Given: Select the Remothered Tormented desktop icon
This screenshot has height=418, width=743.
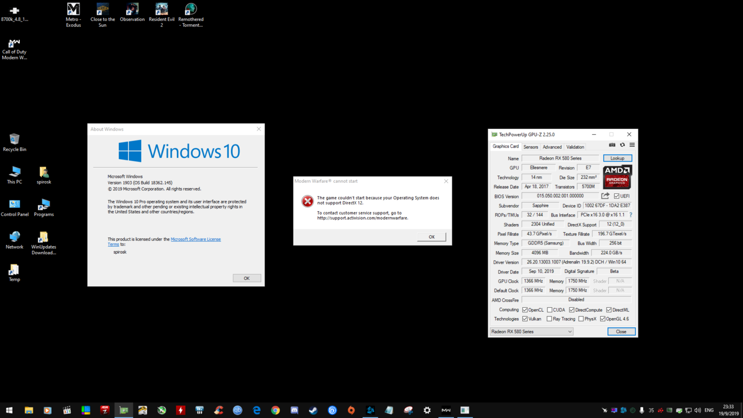Looking at the screenshot, I should click(191, 15).
